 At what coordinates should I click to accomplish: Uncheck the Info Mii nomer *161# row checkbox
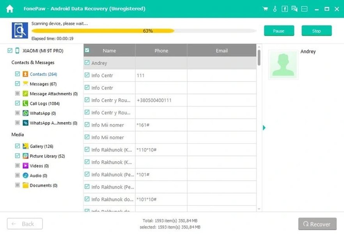(x=87, y=125)
